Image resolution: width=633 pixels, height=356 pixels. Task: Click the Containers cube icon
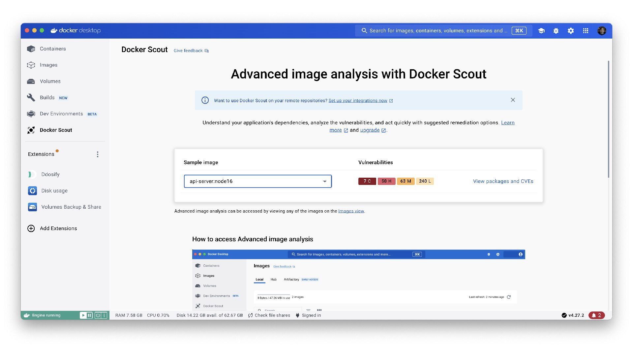tap(31, 49)
